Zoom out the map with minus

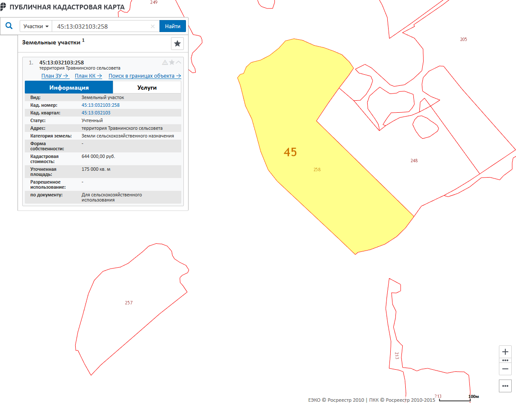[x=505, y=369]
